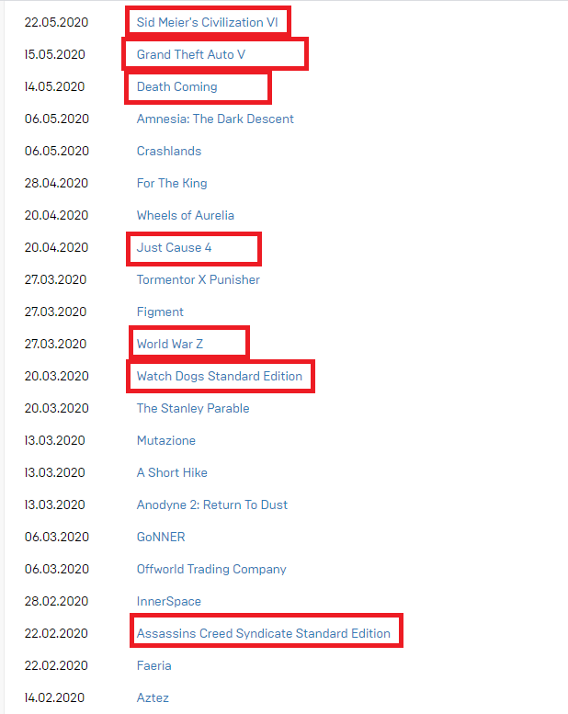This screenshot has height=714, width=568.
Task: Click the Death Coming game link
Action: pyautogui.click(x=176, y=87)
